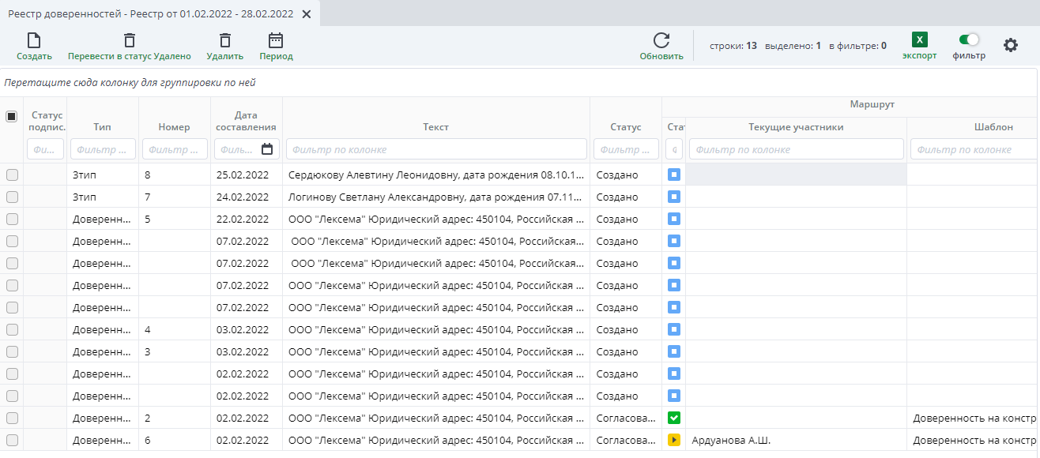
Task: Click the Обновить refresh icon
Action: pyautogui.click(x=661, y=41)
